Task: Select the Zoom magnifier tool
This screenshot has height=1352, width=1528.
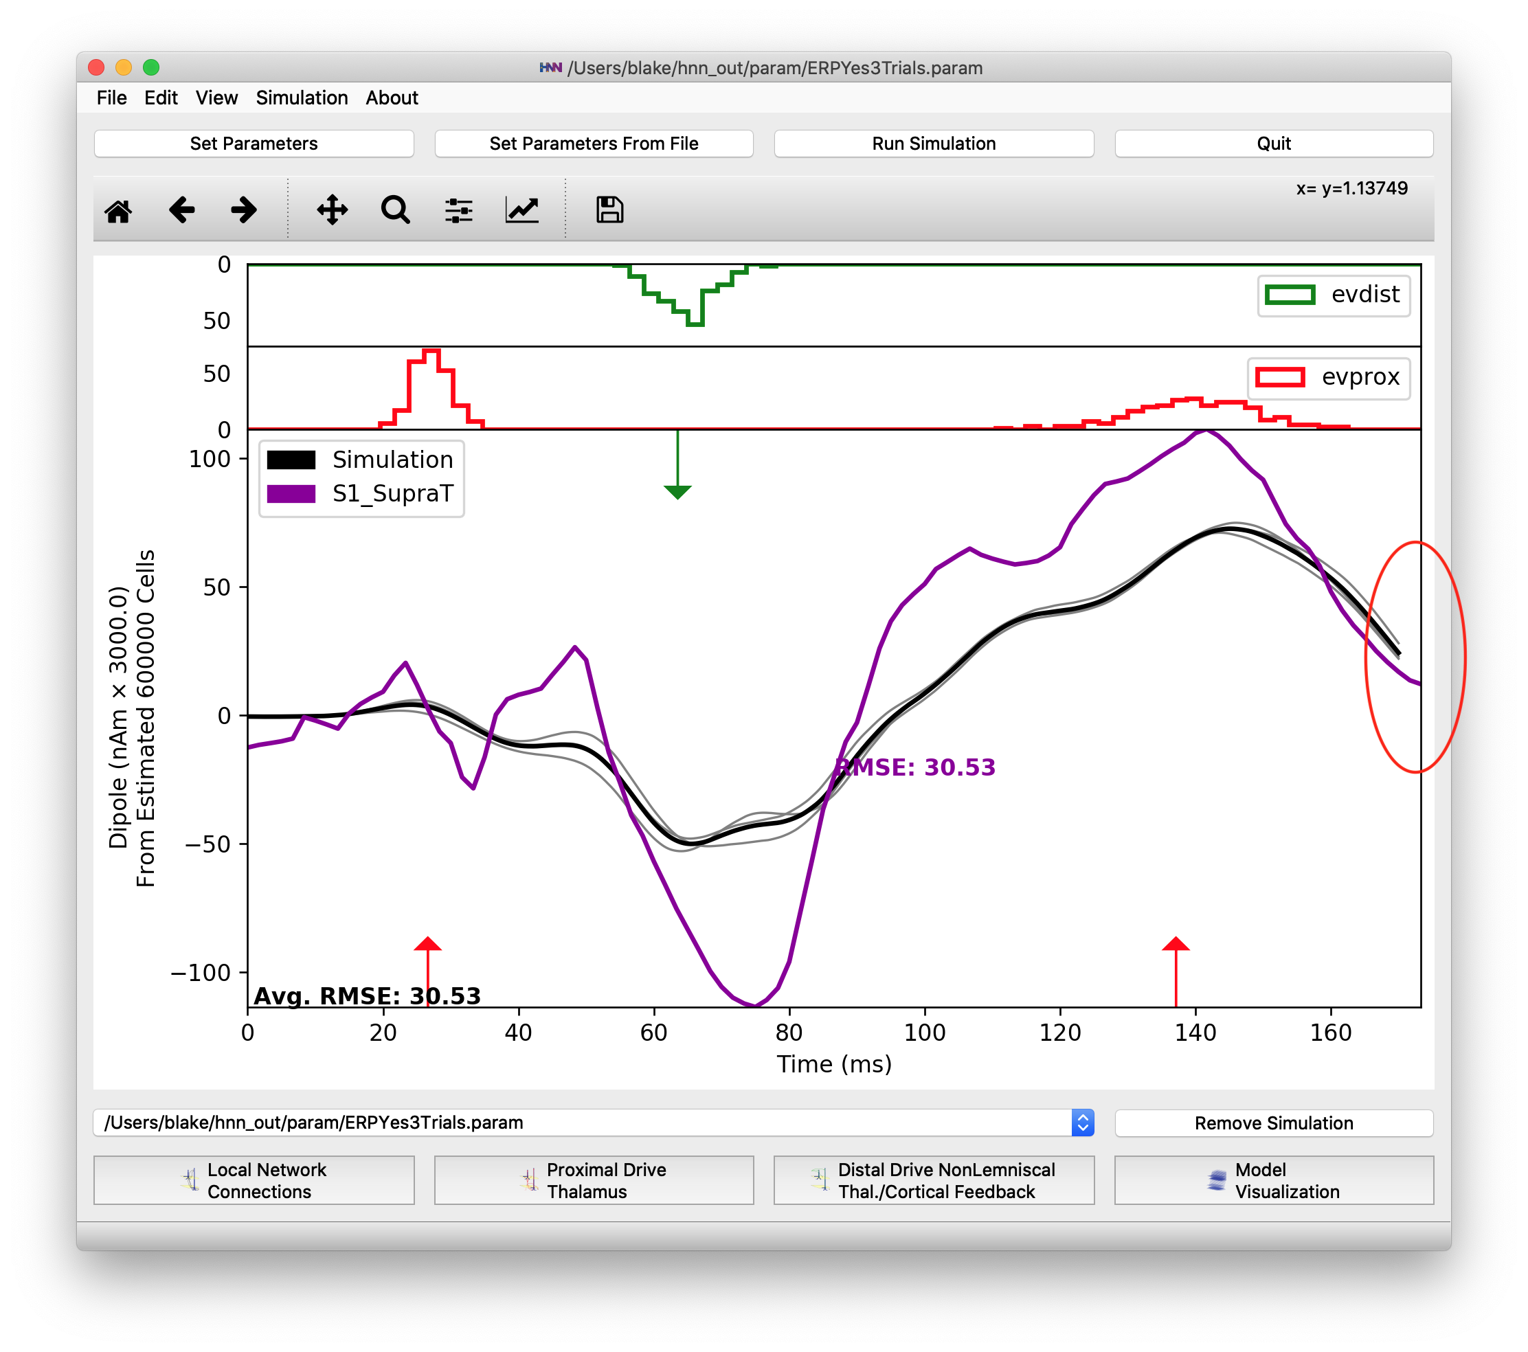Action: tap(394, 211)
